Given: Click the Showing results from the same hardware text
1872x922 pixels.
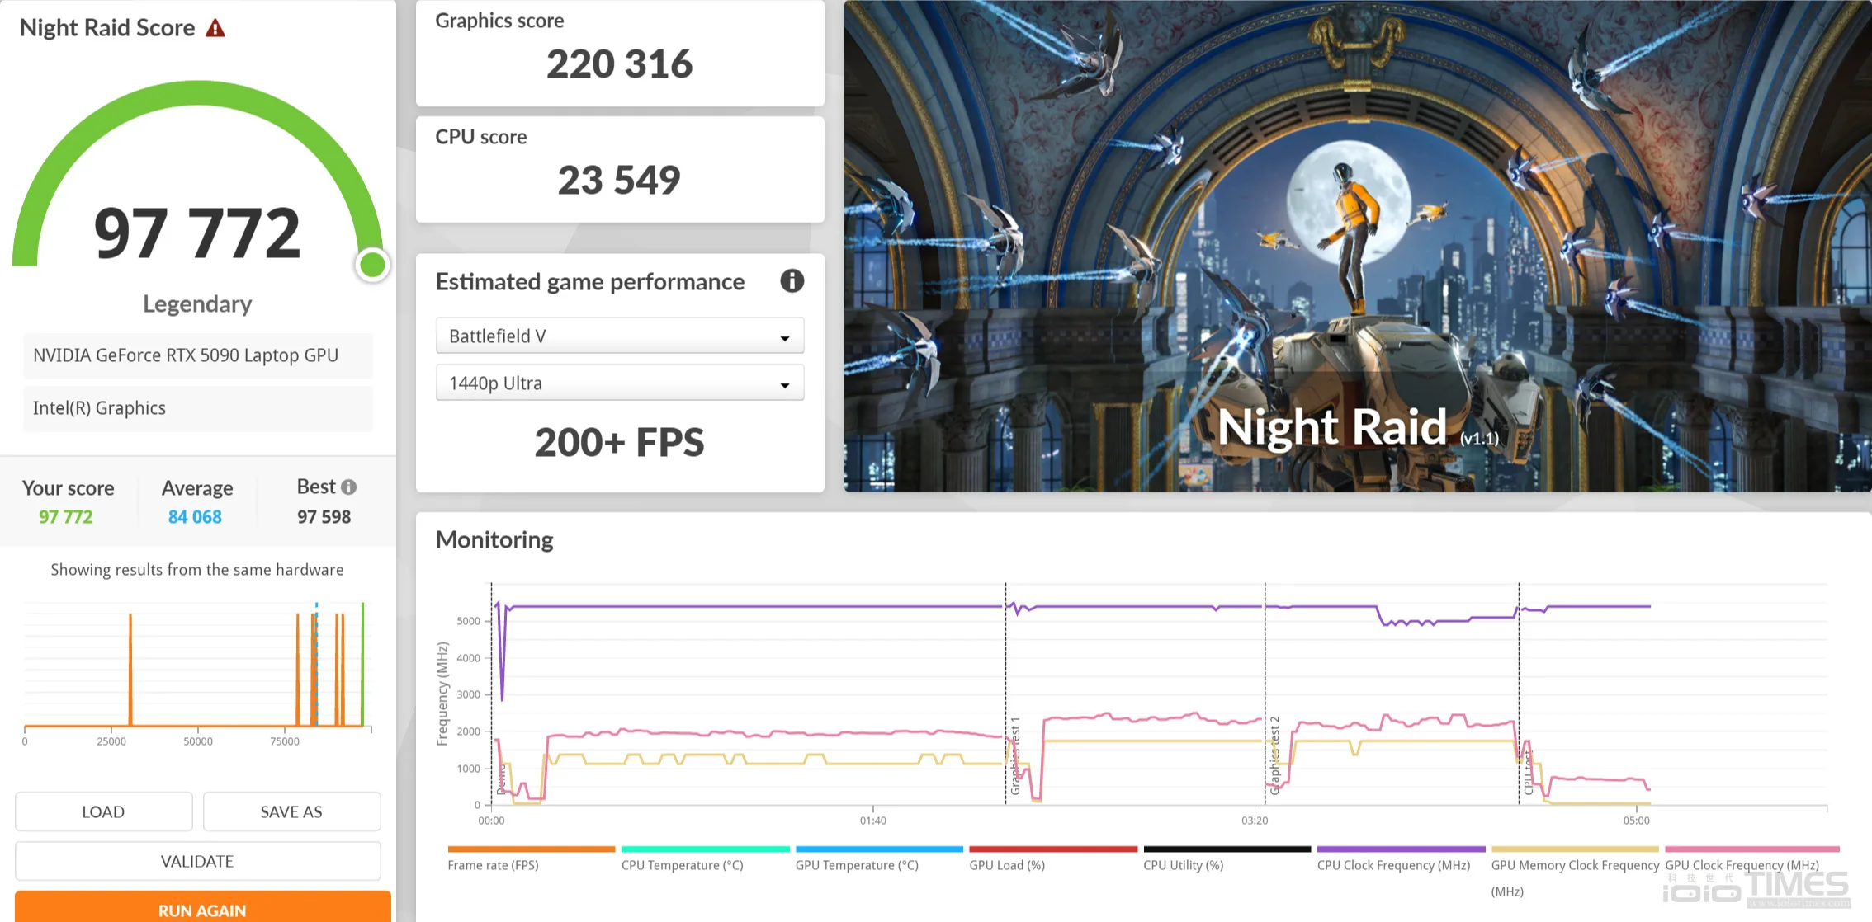Looking at the screenshot, I should (x=197, y=570).
